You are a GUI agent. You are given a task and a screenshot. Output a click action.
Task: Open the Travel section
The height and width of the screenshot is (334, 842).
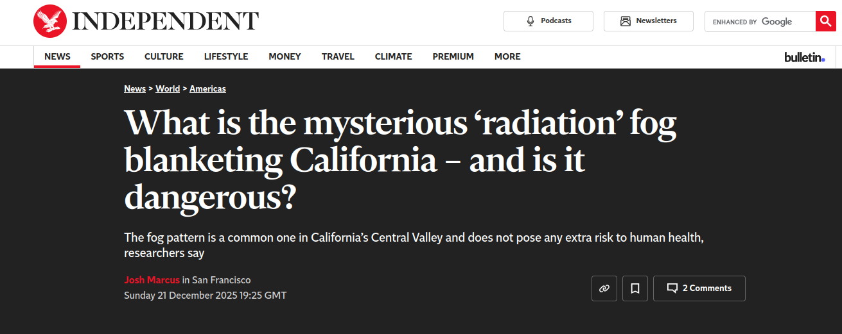point(338,56)
